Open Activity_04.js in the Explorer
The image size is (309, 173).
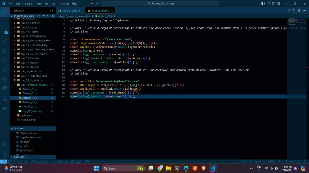[33, 102]
